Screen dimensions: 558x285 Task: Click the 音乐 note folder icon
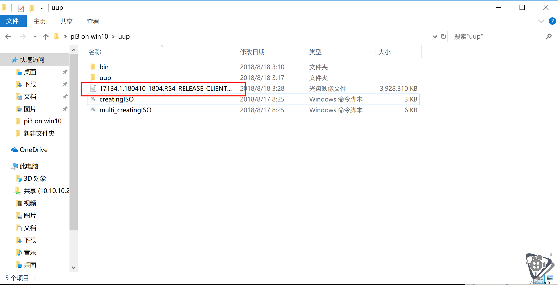[x=19, y=252]
